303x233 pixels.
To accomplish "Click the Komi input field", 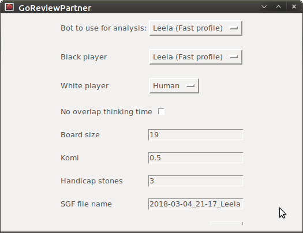I will pyautogui.click(x=196, y=157).
